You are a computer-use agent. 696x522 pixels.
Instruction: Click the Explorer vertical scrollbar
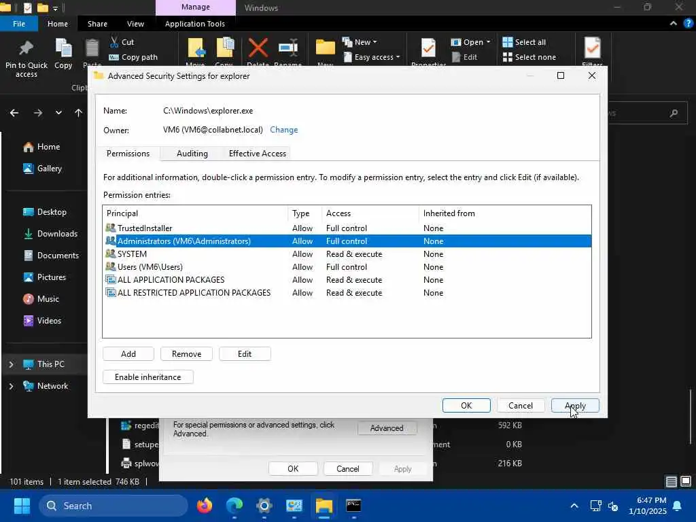[691, 417]
